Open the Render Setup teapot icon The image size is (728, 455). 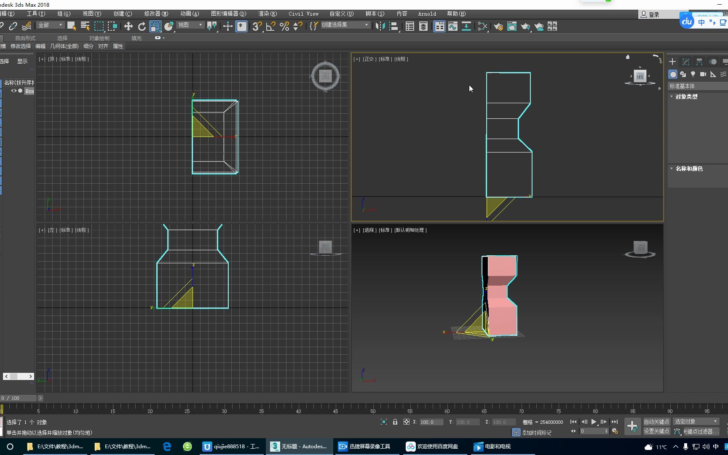click(x=498, y=27)
